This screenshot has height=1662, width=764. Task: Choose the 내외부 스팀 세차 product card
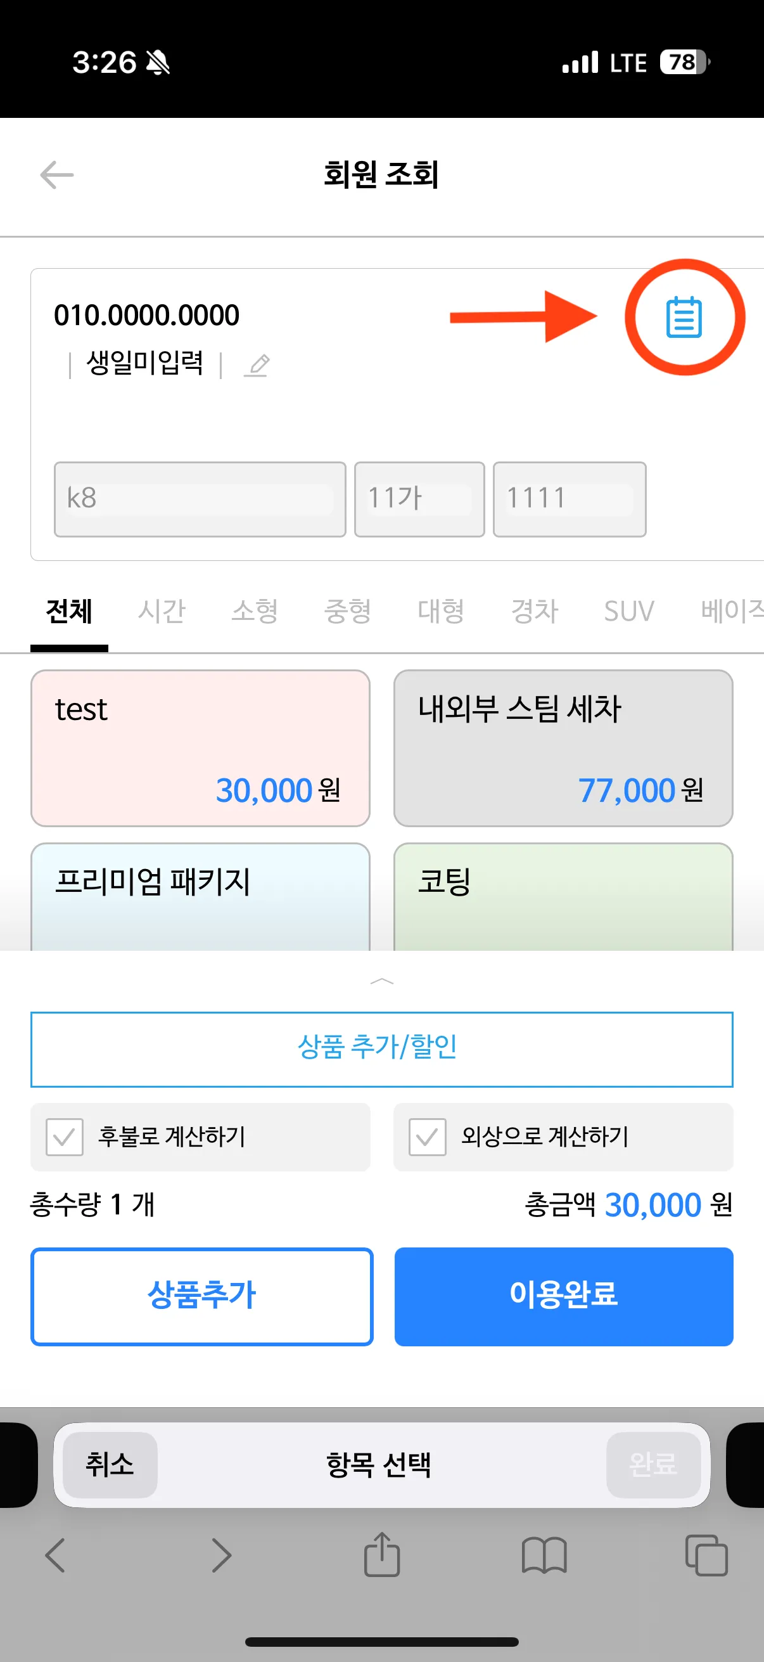point(563,748)
